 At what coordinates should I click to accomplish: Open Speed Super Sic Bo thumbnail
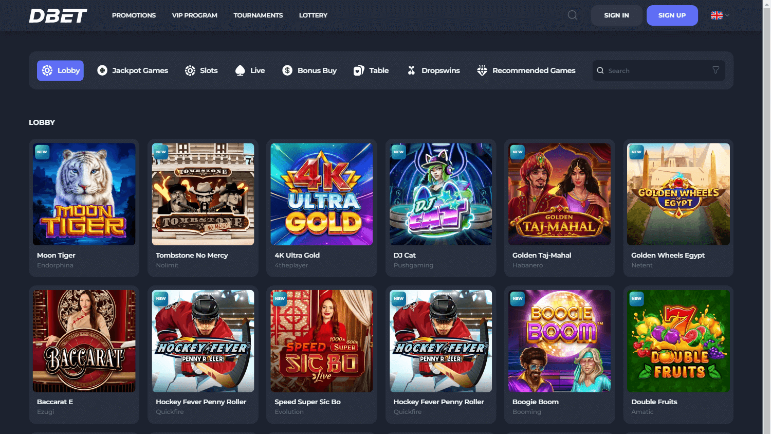(x=322, y=341)
